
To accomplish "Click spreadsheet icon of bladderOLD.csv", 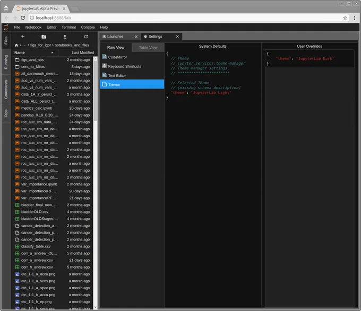I will 17,212.
